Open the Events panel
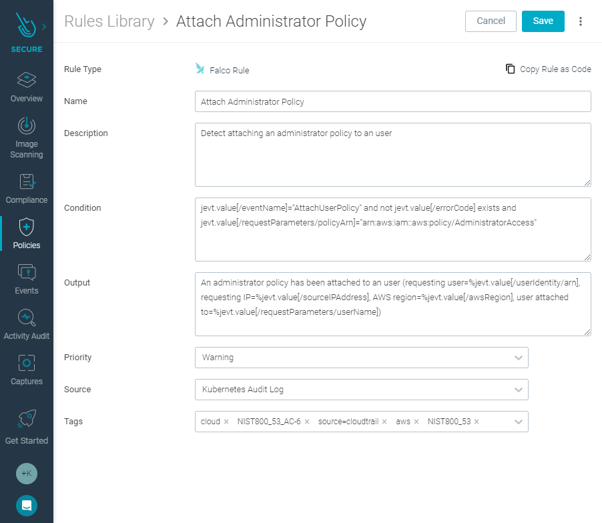This screenshot has height=523, width=602. pos(27,280)
